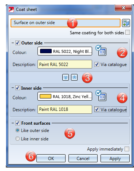Toggle Via catalogue for Inner side
The image size is (134, 171).
[97, 109]
